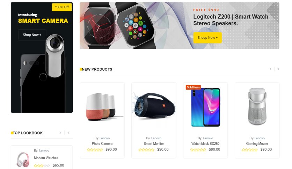Image resolution: width=292 pixels, height=169 pixels.
Task: Open the Gaming Mouse product title
Action: 257,144
